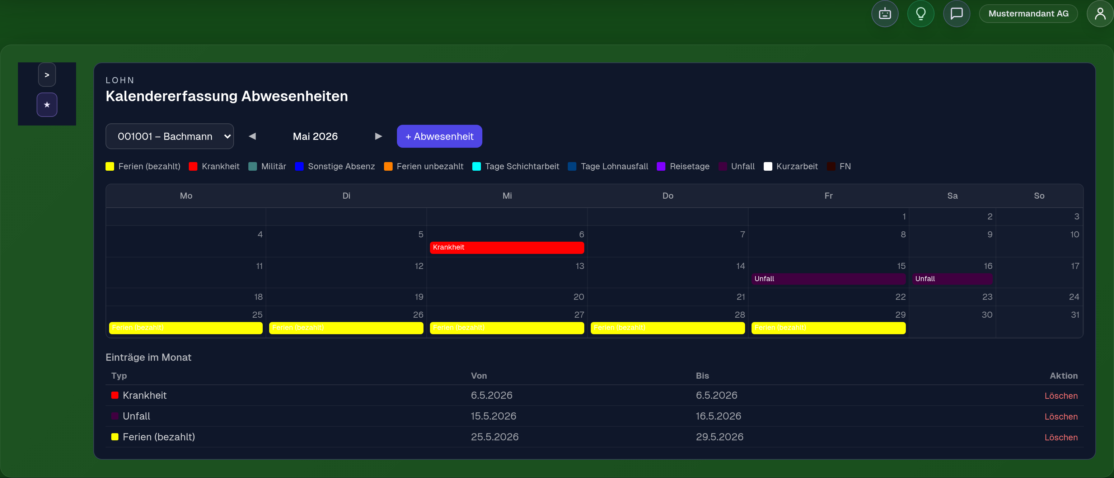Select the Ferien (bezahlt) bar on May 27
This screenshot has height=478, width=1114.
(507, 328)
